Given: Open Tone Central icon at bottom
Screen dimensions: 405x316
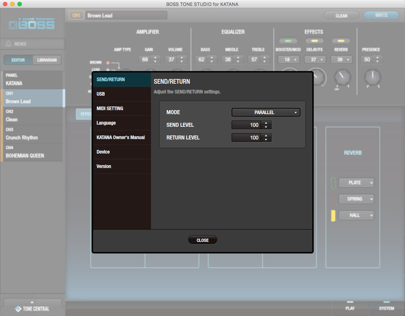Looking at the screenshot, I should [18, 309].
